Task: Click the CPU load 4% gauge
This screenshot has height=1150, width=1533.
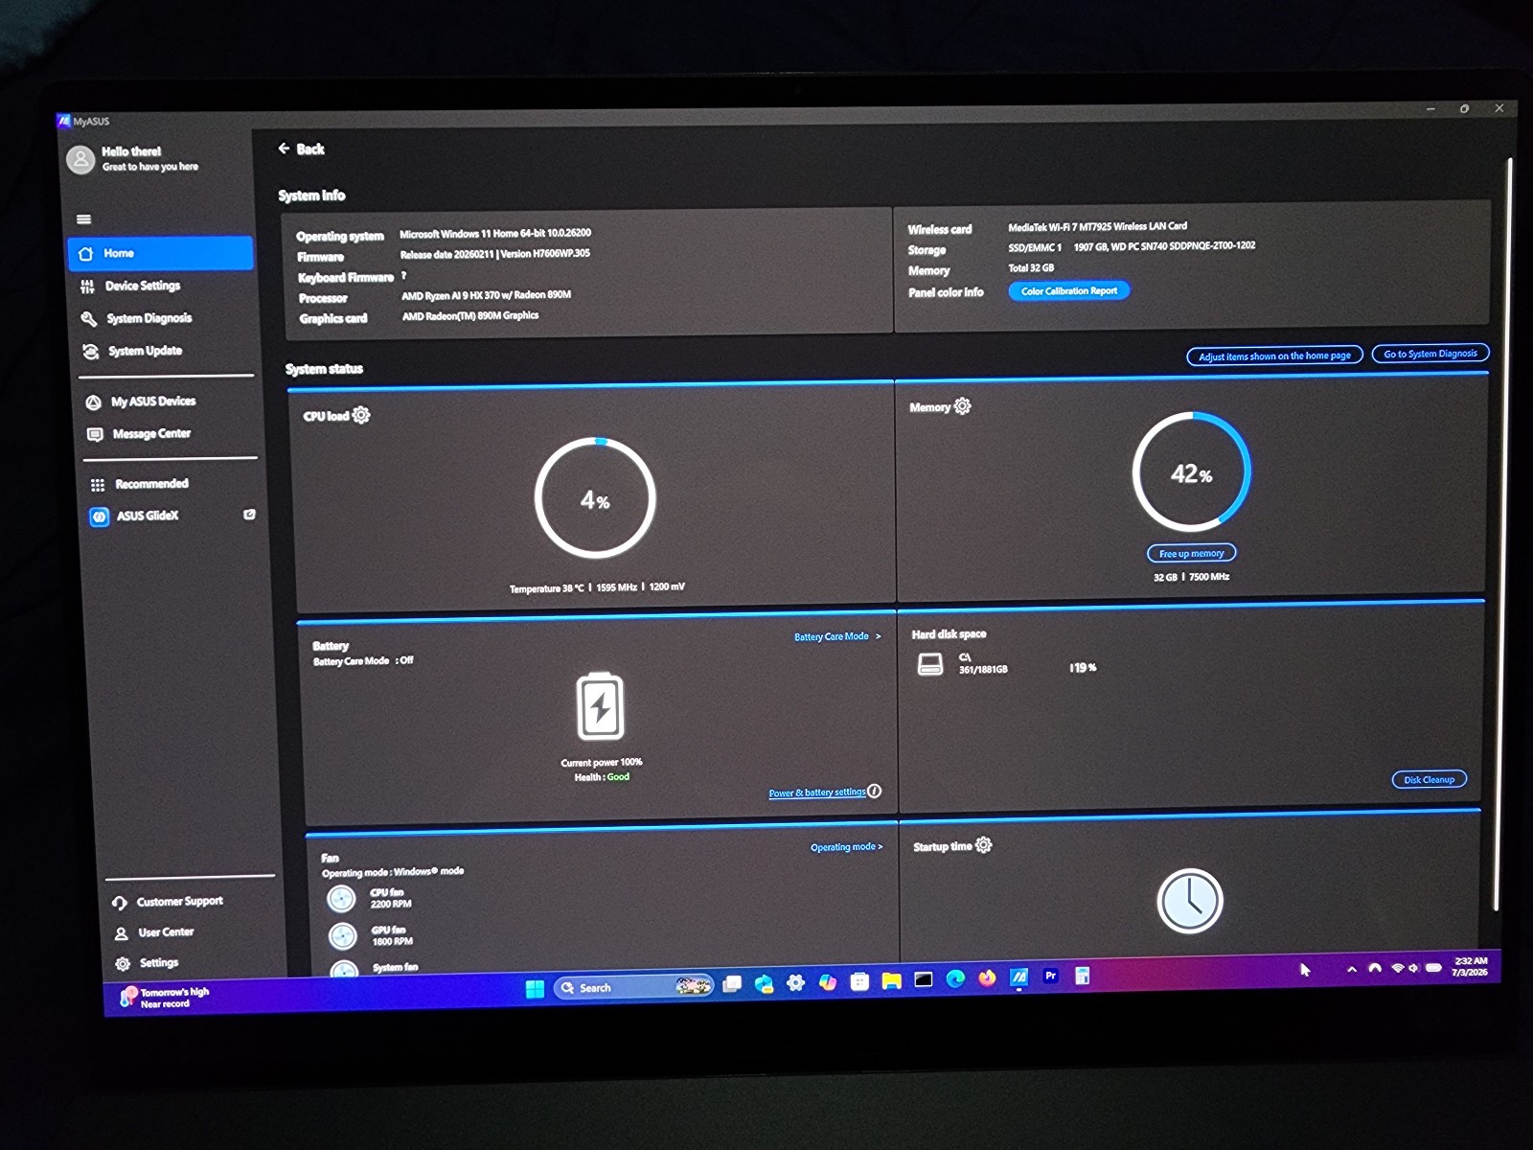Action: click(x=595, y=498)
